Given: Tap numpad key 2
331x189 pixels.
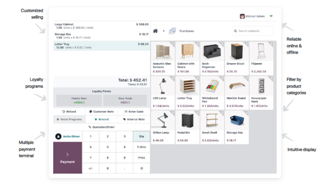Looking at the screenshot, I should pos(107,136).
